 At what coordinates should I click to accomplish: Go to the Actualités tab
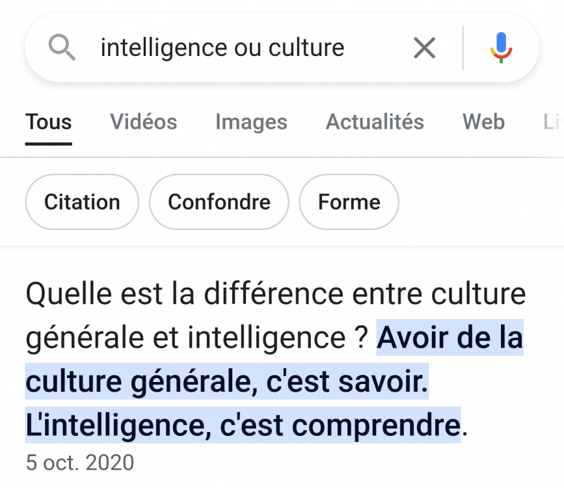[375, 122]
